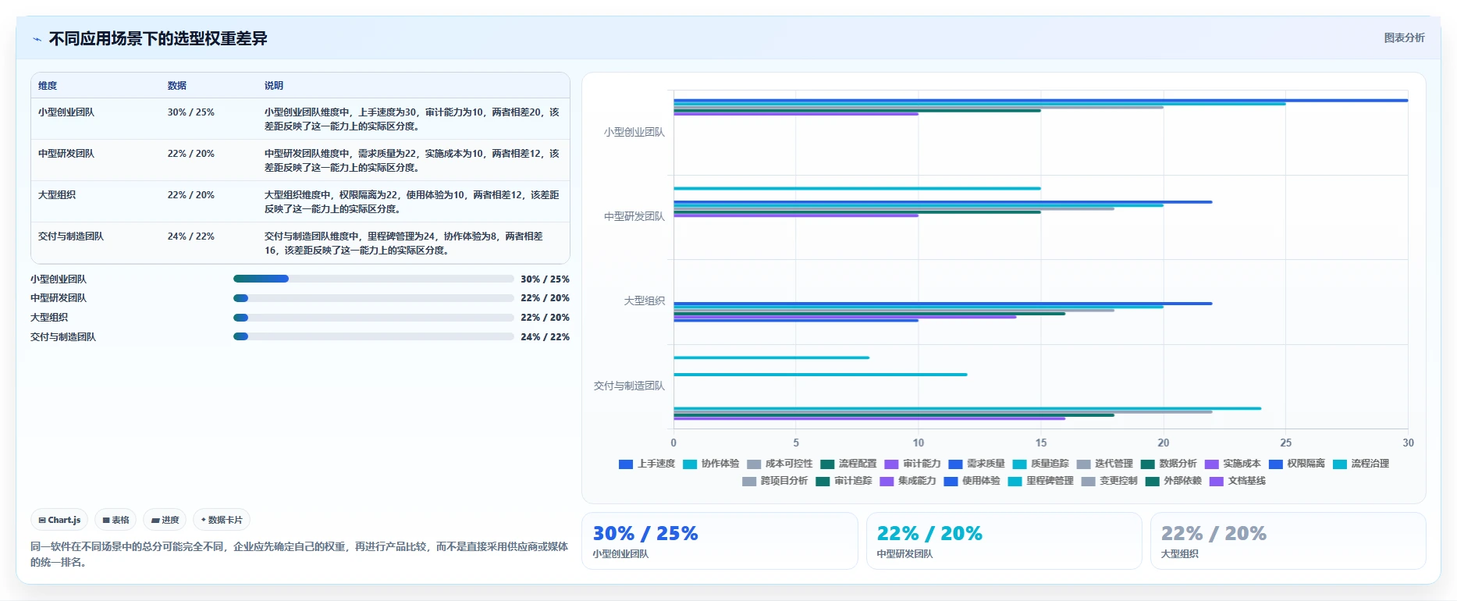Click the description mentioning 权限隔离为22
This screenshot has height=601, width=1457.
pos(412,202)
